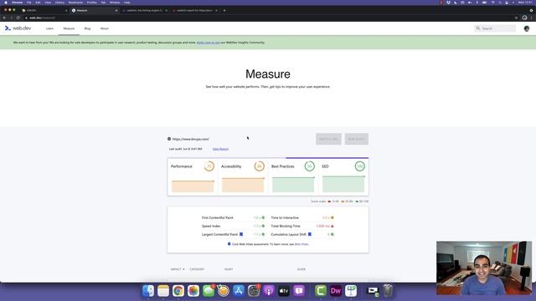Open the Web Vitals link
Viewport: 536px width, 301px height.
301,244
